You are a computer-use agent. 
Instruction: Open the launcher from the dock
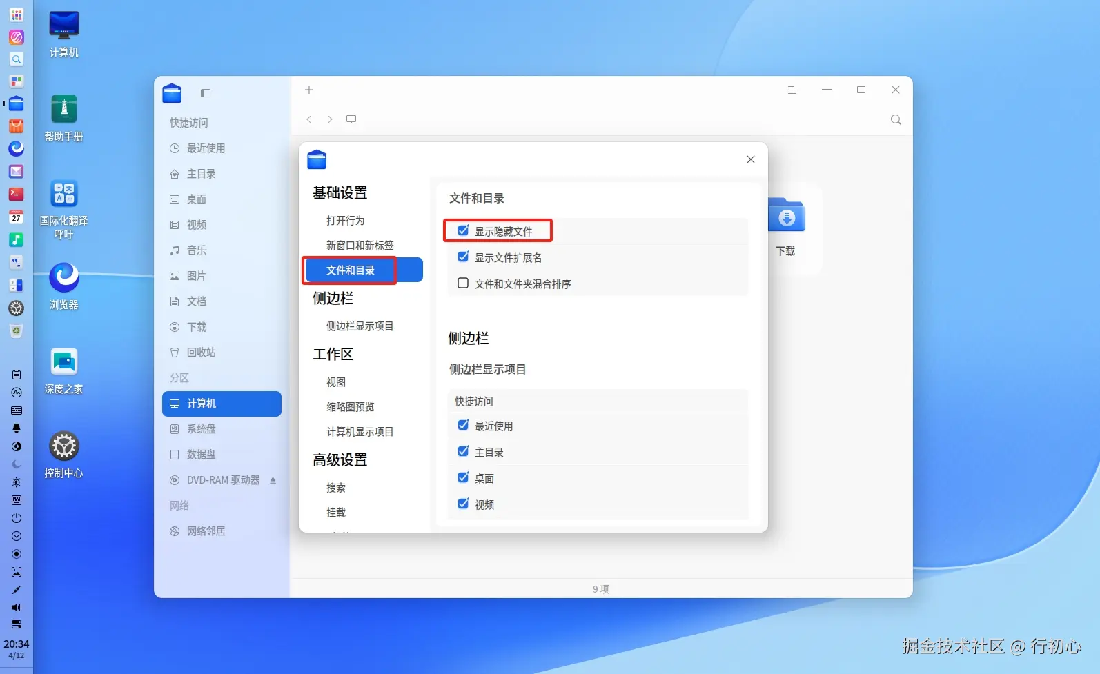pos(17,14)
